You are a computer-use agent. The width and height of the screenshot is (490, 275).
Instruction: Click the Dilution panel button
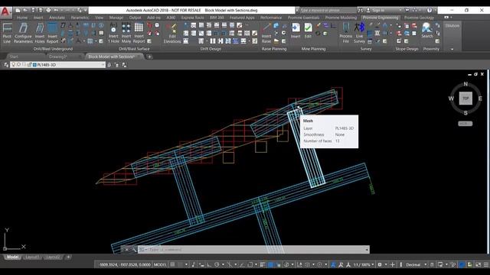[452, 26]
